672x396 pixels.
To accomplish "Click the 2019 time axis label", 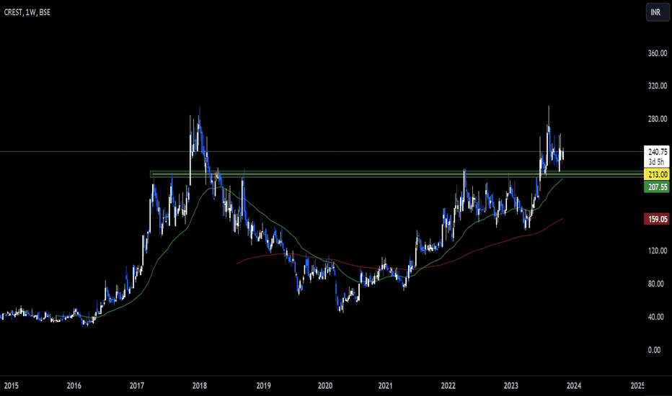I will (x=263, y=386).
